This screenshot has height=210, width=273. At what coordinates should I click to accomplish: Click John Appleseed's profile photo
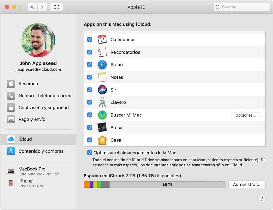tap(38, 40)
